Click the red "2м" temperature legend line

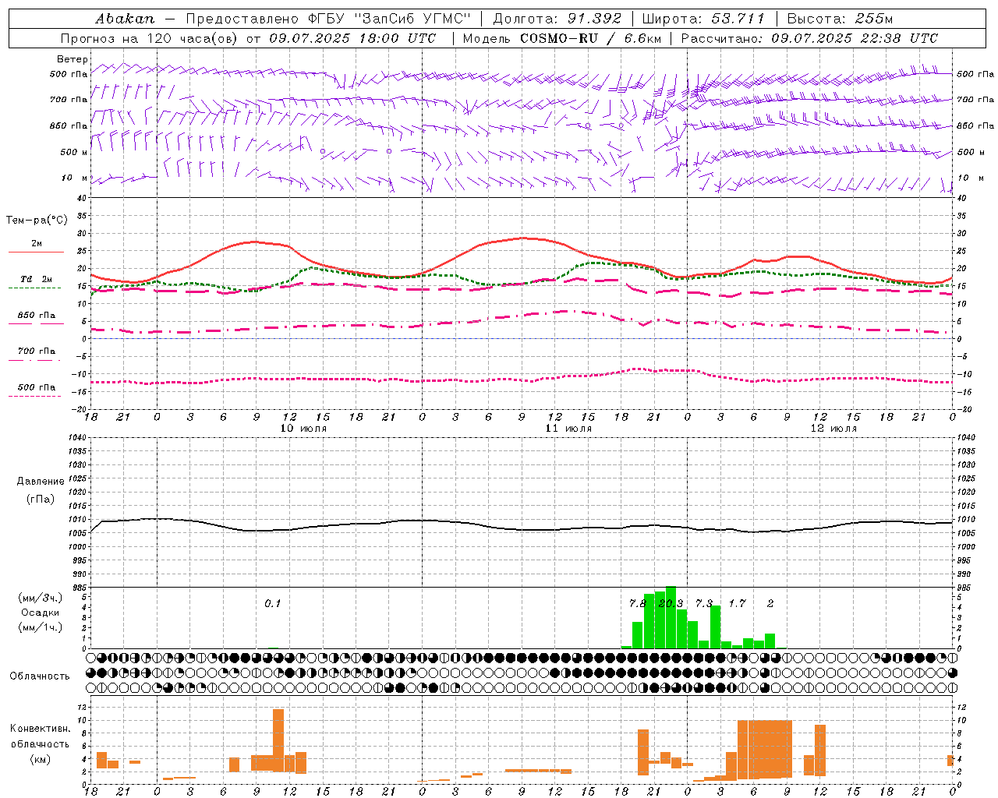(36, 252)
